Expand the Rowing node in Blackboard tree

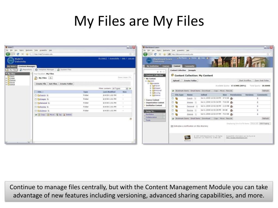151,93
